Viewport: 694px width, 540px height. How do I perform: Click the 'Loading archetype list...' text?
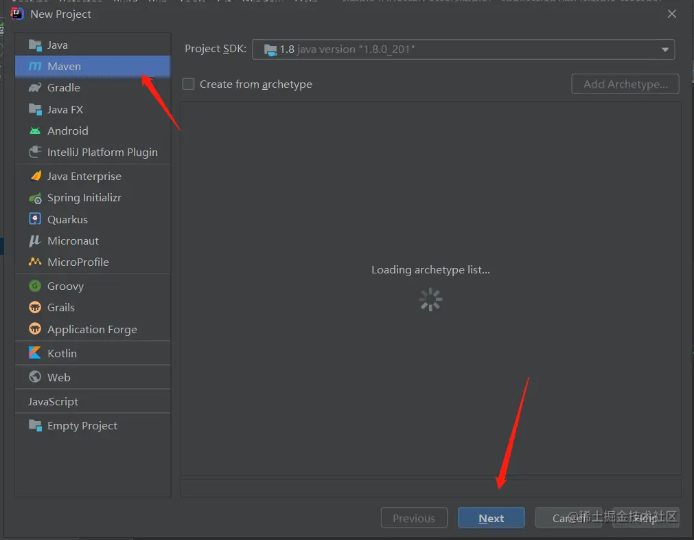click(430, 270)
